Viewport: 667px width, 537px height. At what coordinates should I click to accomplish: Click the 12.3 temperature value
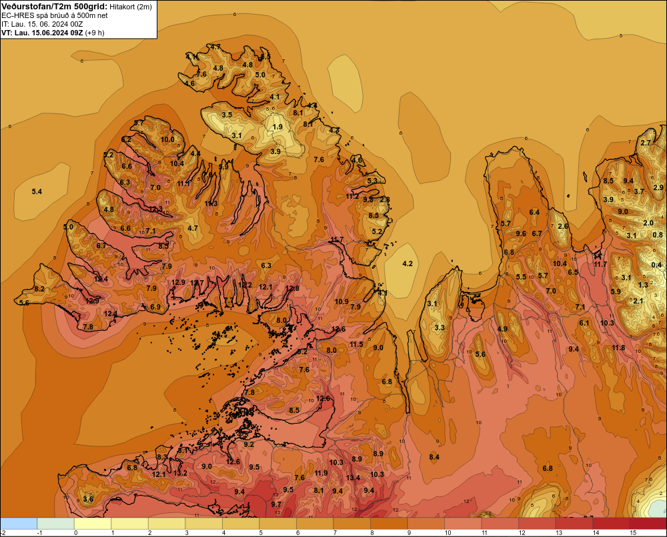click(155, 209)
